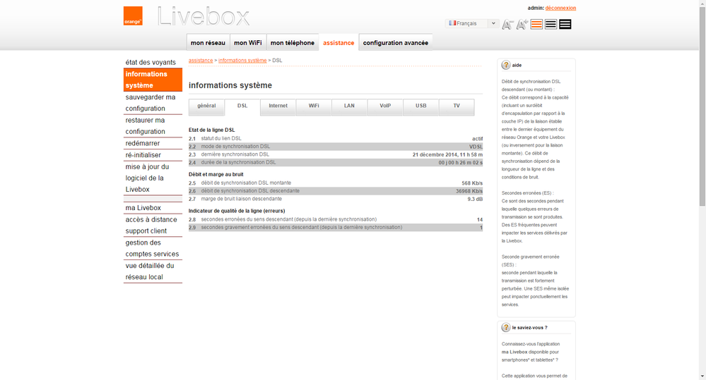Click the 'Débit et marge au bruit' heading
Viewport: 706px width, 380px height.
point(216,174)
